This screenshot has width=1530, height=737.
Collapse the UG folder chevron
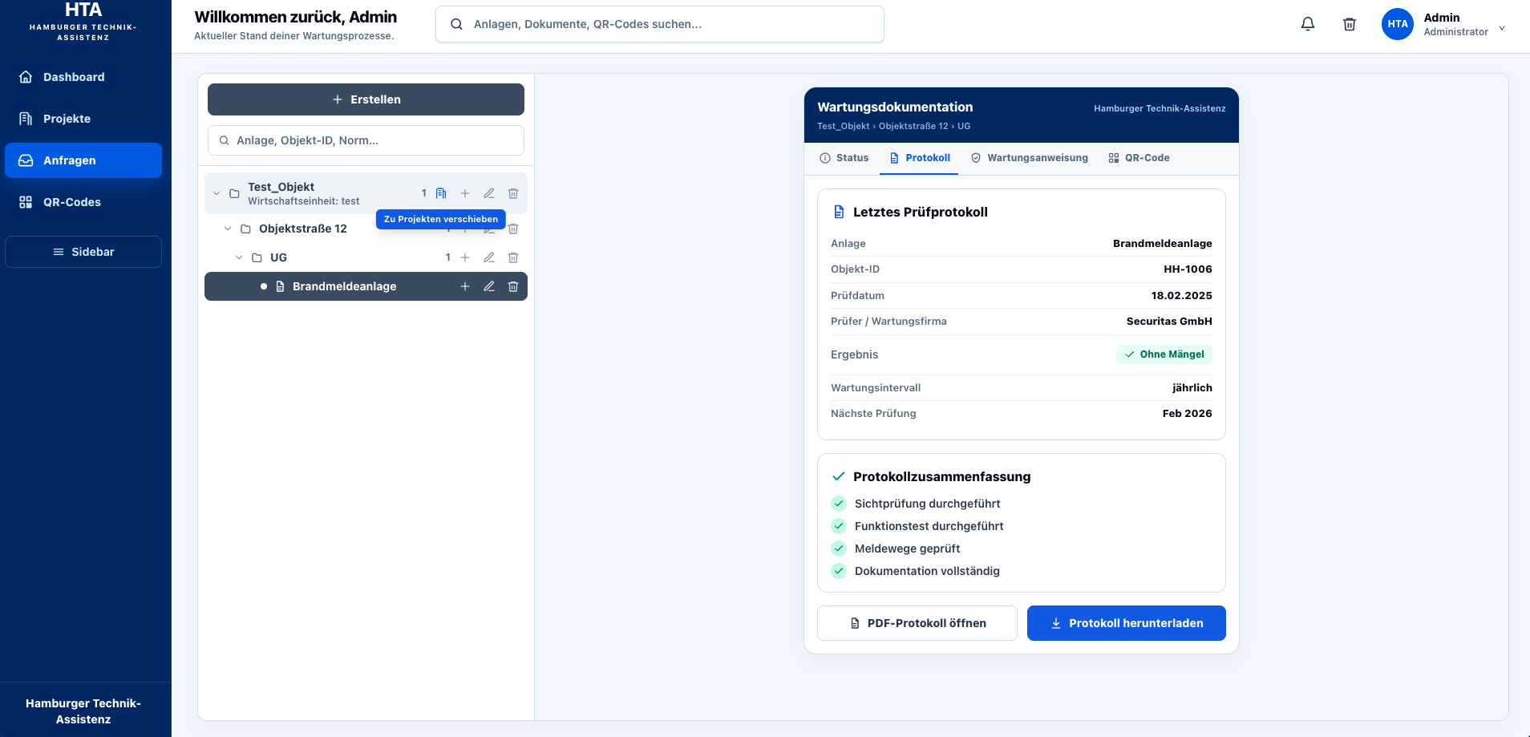(x=239, y=257)
